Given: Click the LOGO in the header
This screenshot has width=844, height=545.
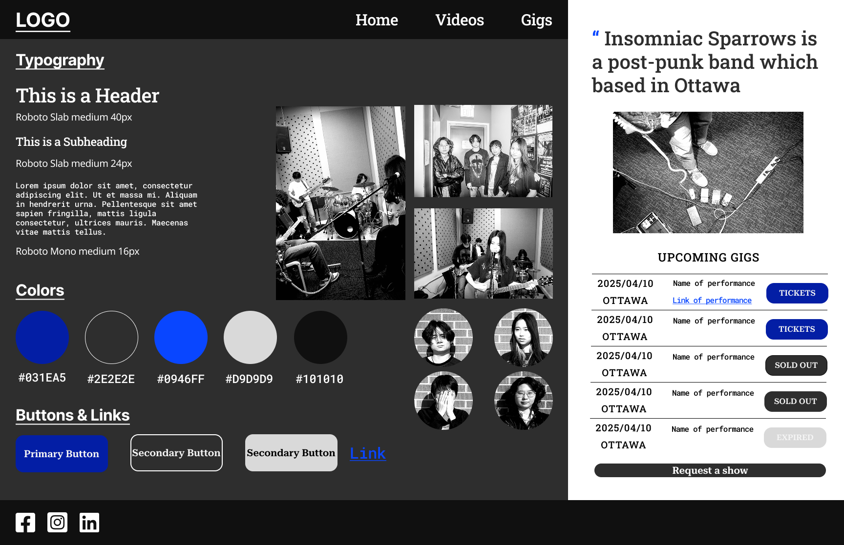Looking at the screenshot, I should coord(43,20).
